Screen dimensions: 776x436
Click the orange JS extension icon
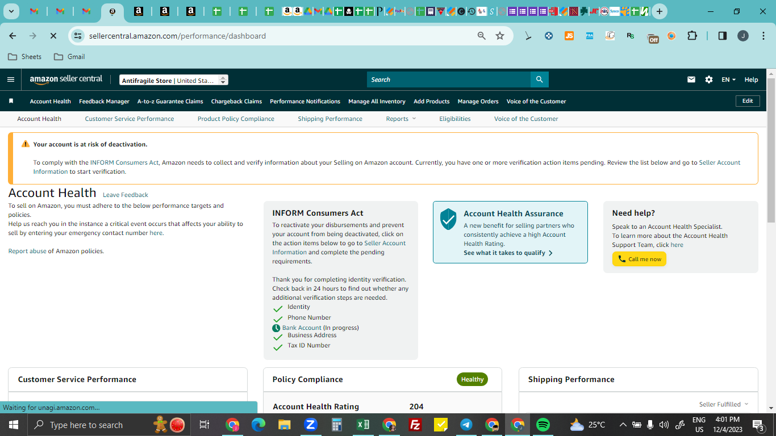[x=569, y=36]
